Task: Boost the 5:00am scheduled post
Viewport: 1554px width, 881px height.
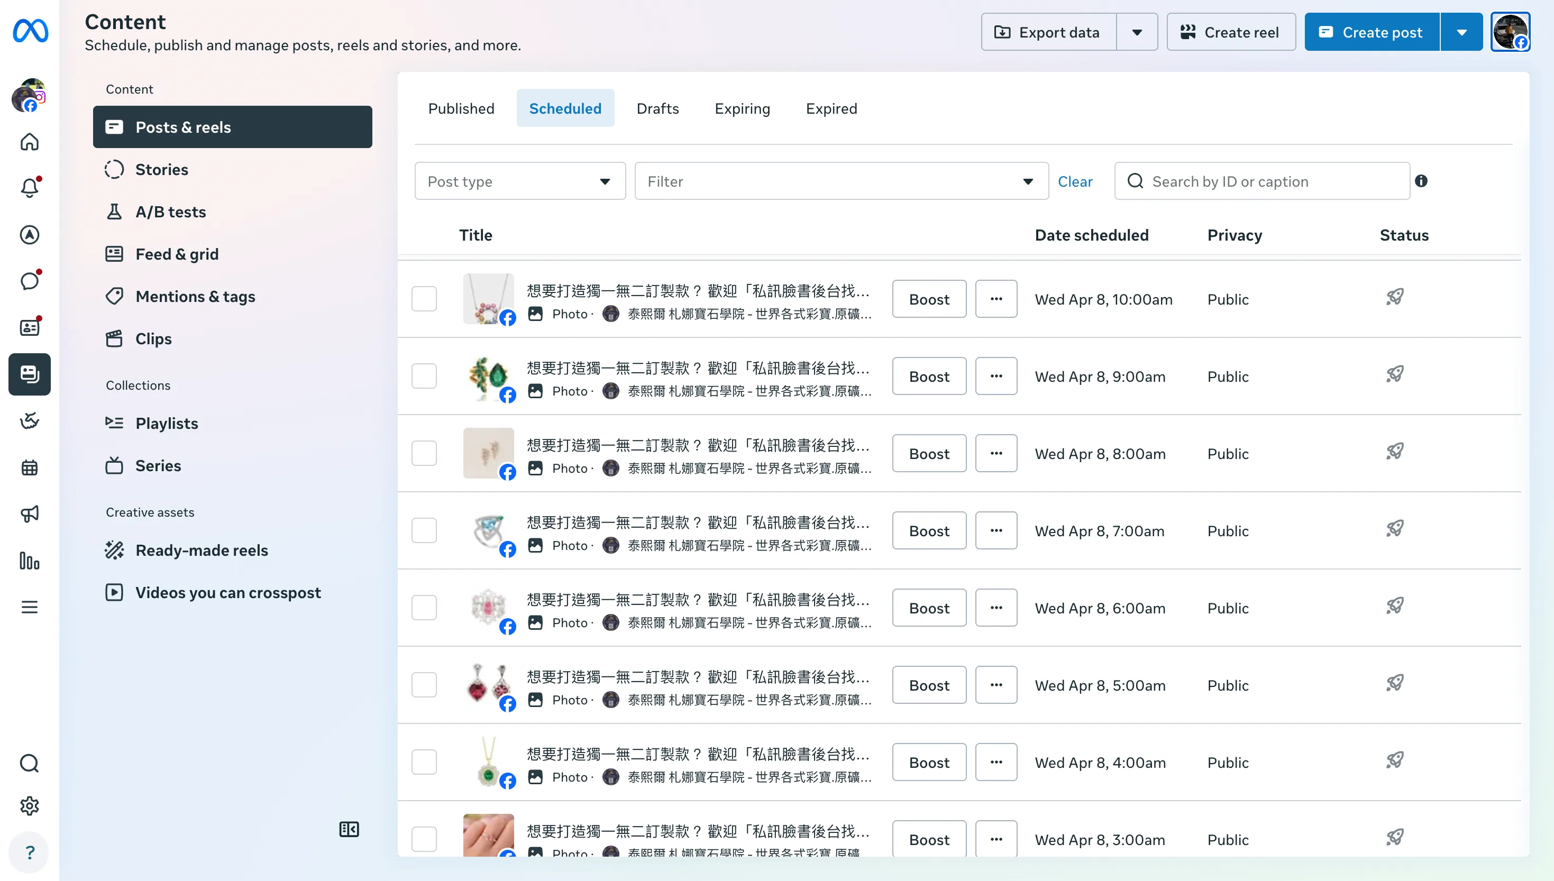Action: (x=929, y=685)
